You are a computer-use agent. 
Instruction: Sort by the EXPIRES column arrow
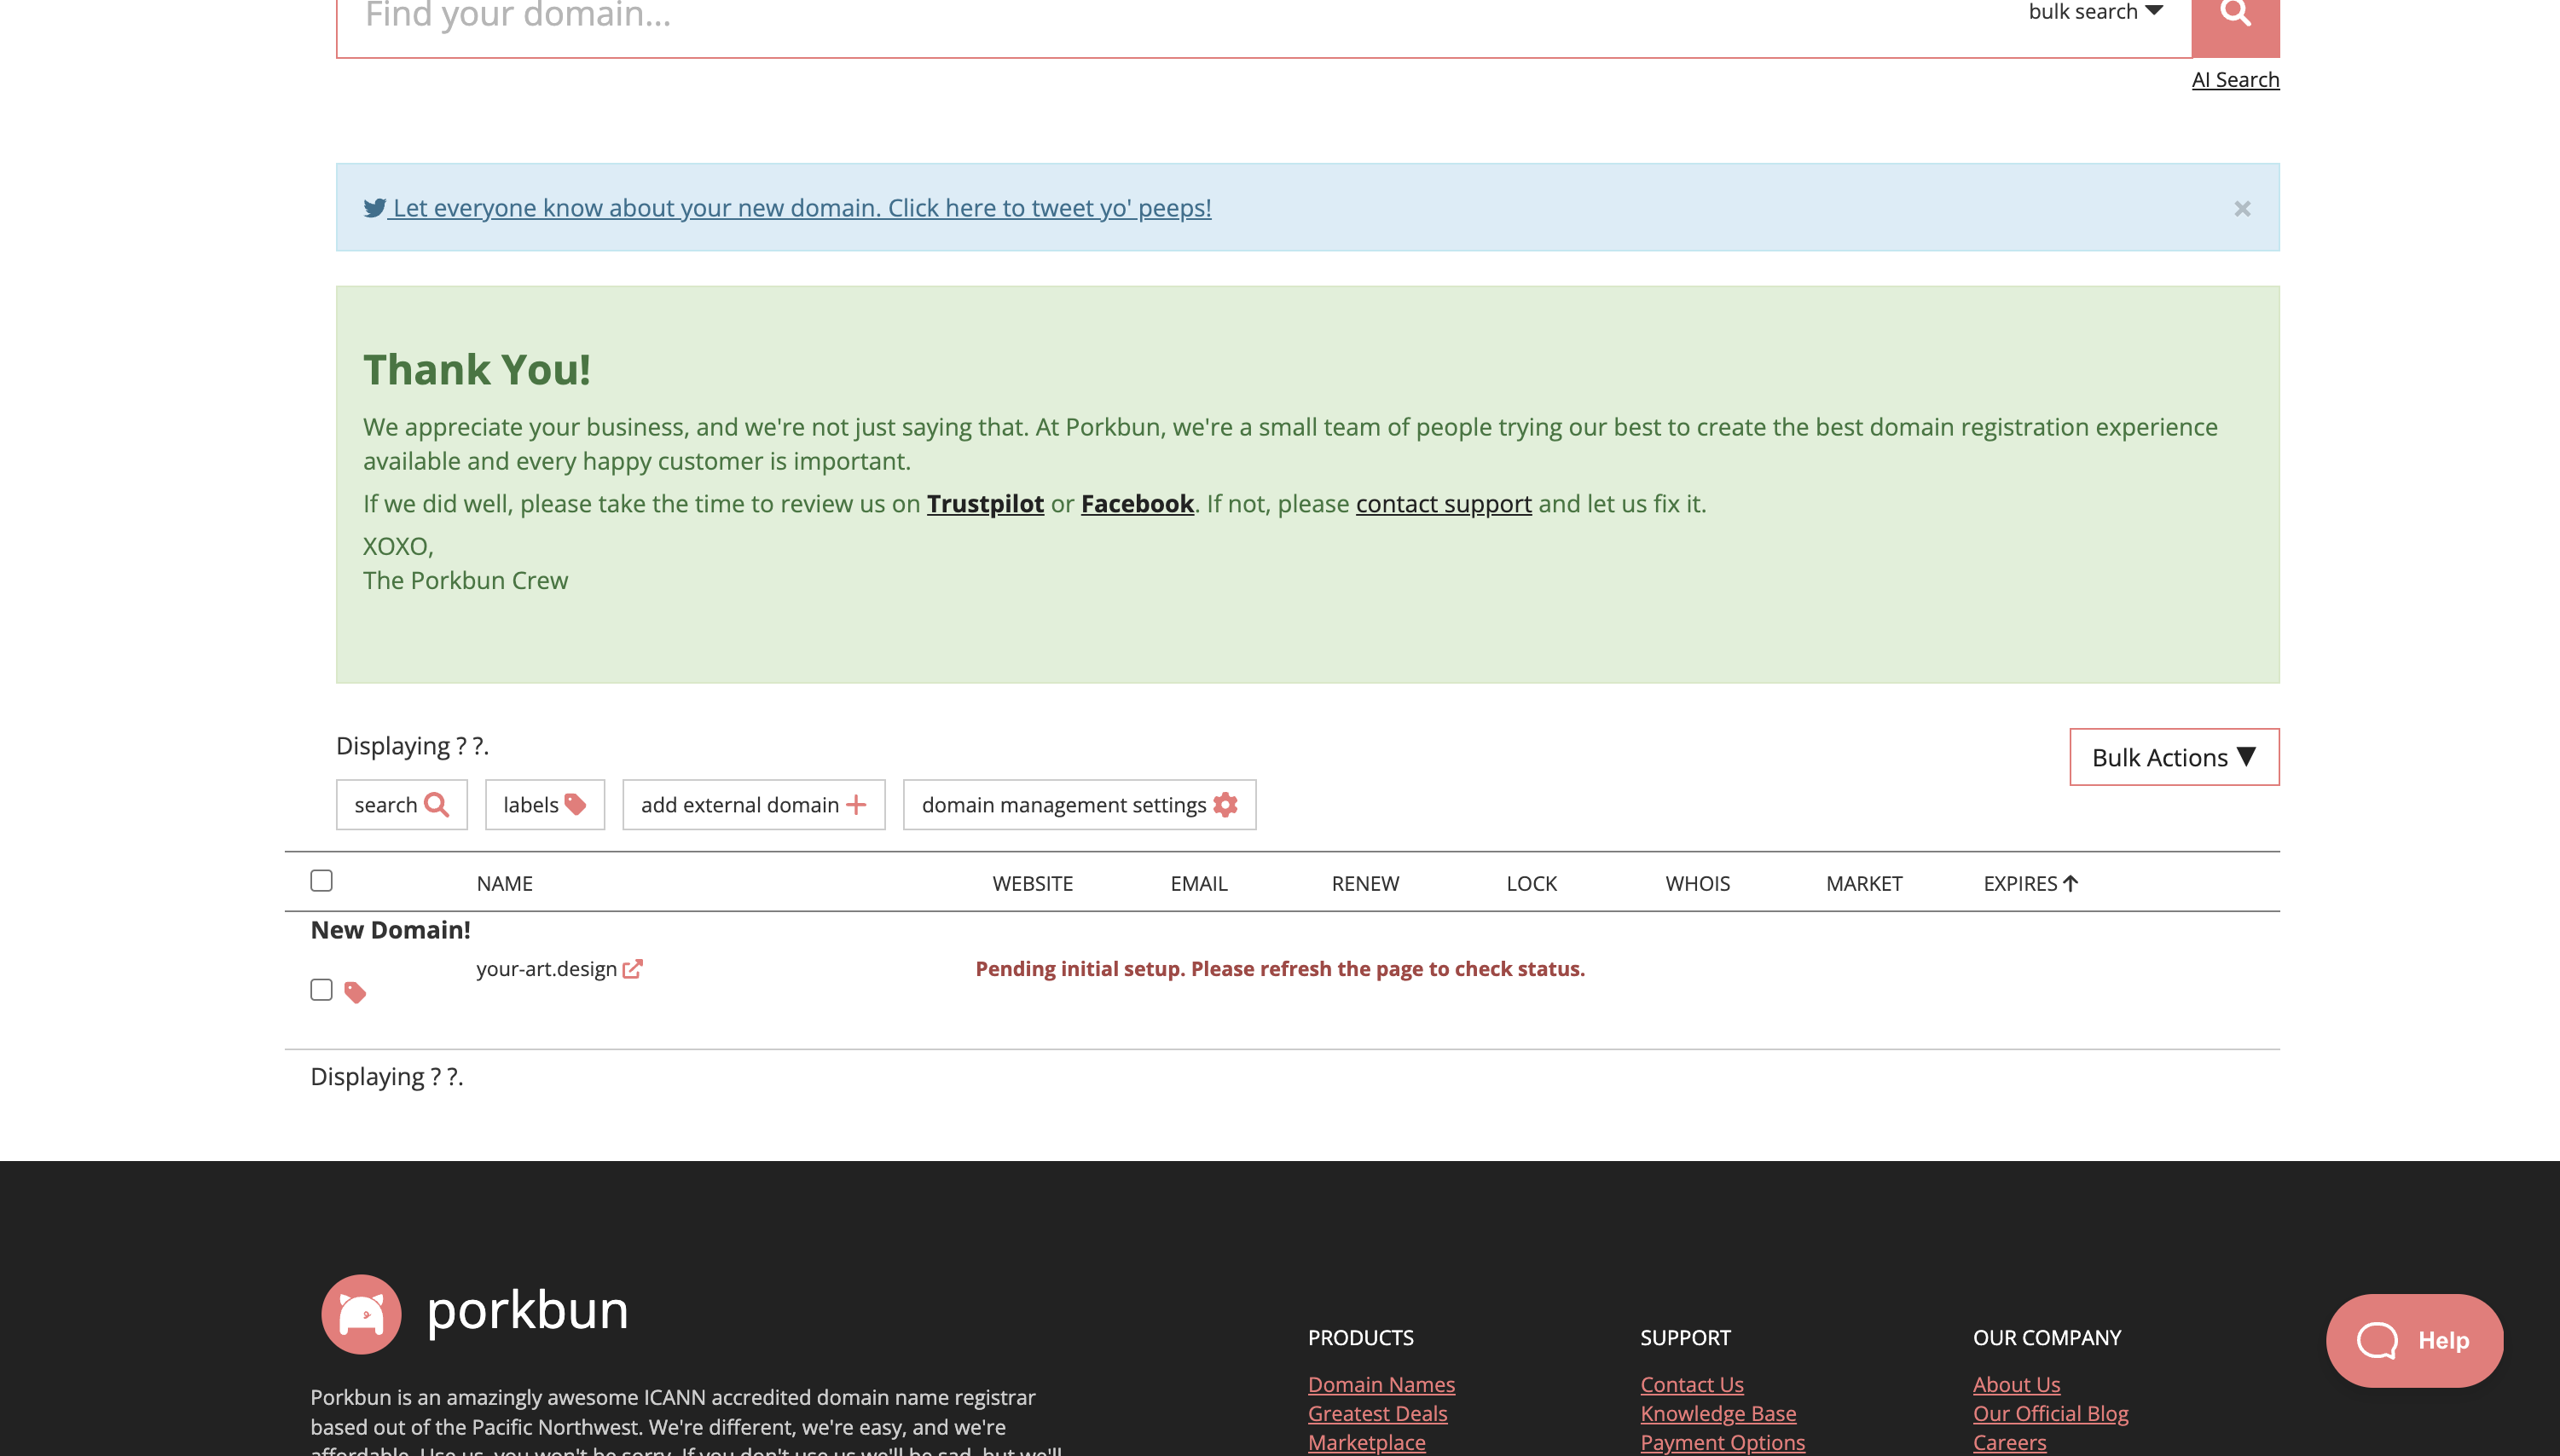tap(2070, 883)
